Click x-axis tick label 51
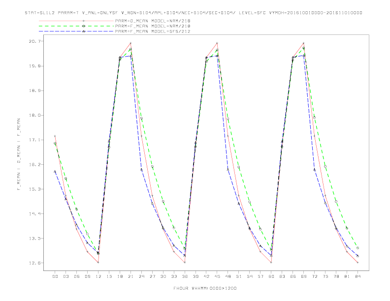This screenshot has height=301, width=390. (239, 276)
